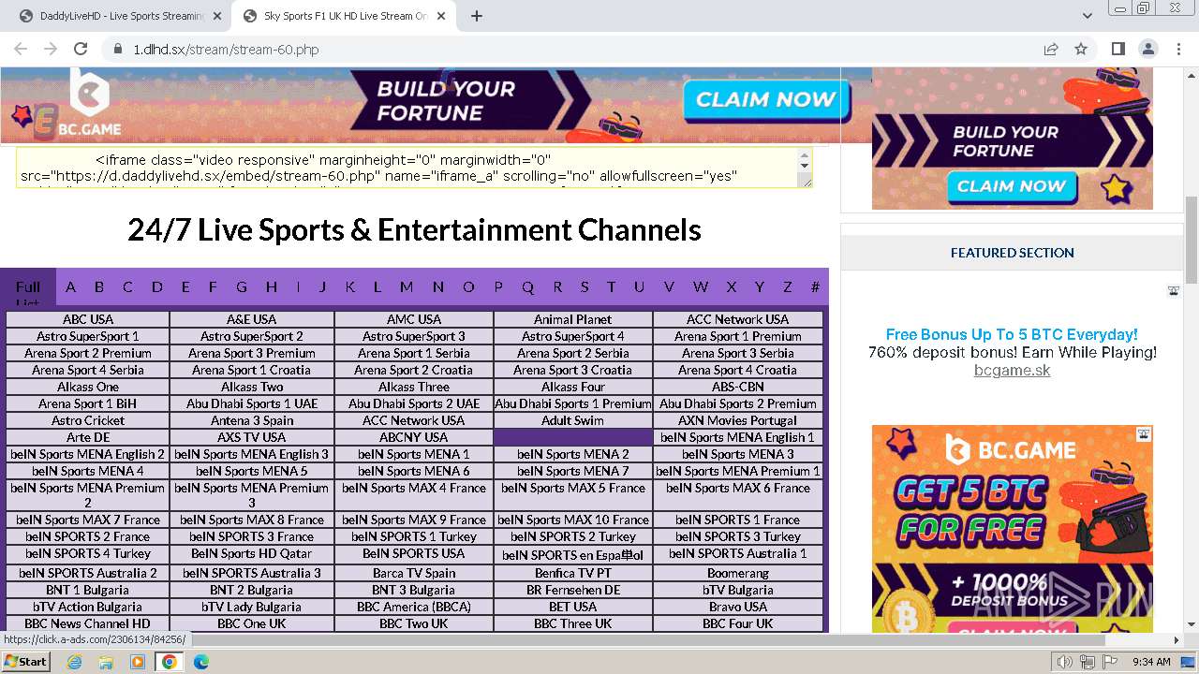Click the forward navigation arrow

coord(51,49)
